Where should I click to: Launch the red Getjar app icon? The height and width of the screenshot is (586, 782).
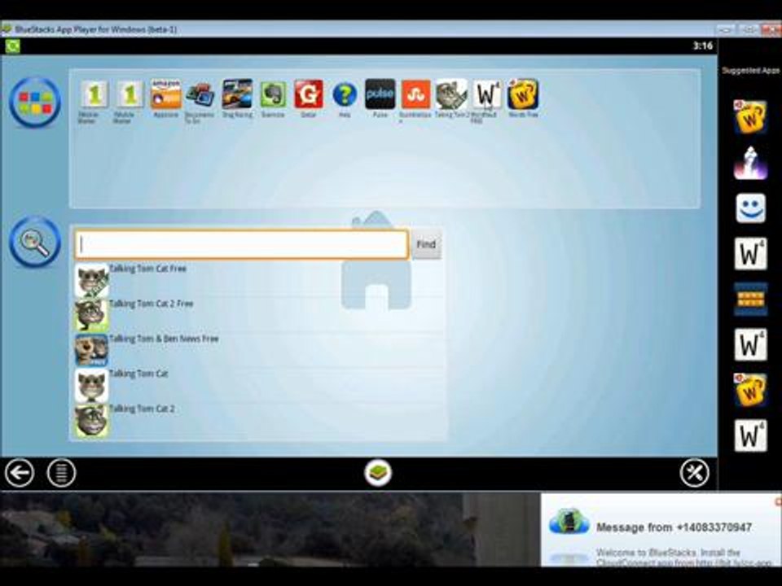(308, 94)
